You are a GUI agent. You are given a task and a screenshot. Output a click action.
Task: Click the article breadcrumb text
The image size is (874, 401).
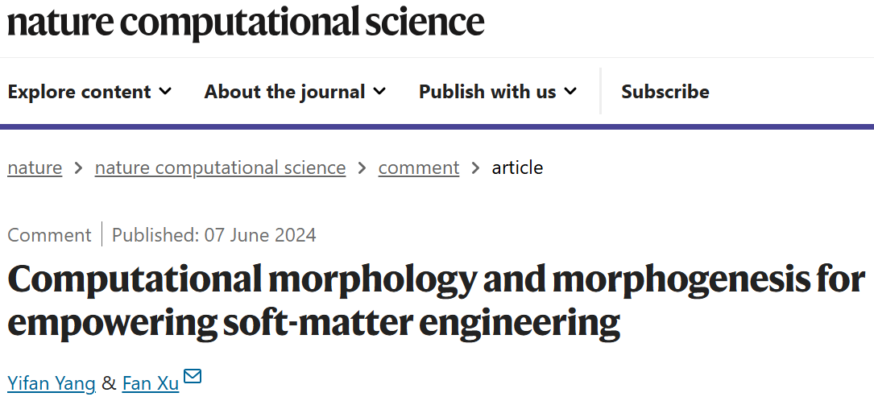pos(517,167)
